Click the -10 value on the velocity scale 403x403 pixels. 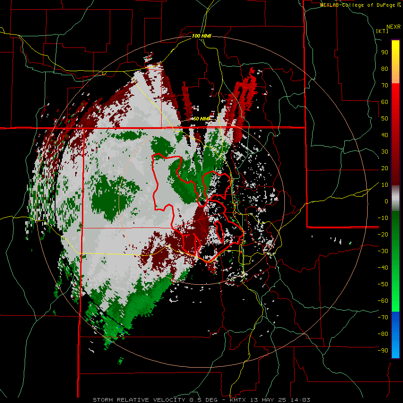tap(383, 218)
